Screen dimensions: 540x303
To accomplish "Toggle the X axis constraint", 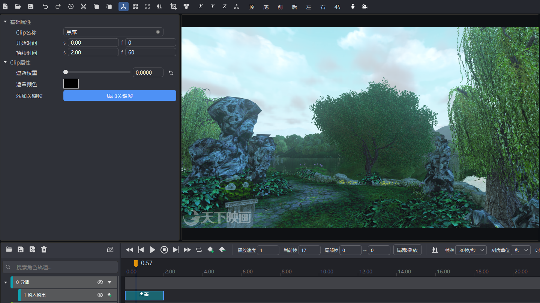I will pos(200,6).
